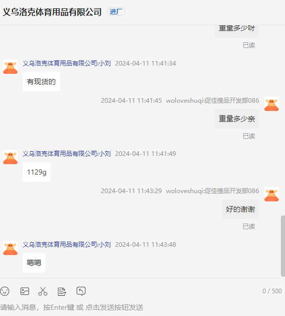Open the emoji picker smiley icon

pyautogui.click(x=5, y=291)
